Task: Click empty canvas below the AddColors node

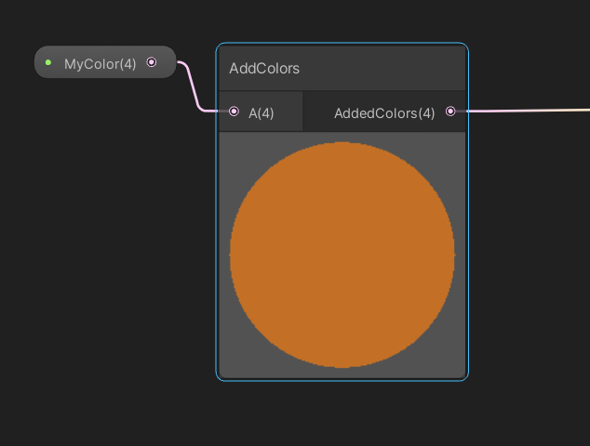Action: (342, 413)
